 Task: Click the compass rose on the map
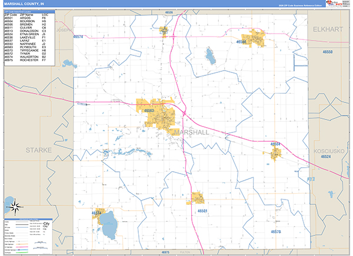[16, 207]
